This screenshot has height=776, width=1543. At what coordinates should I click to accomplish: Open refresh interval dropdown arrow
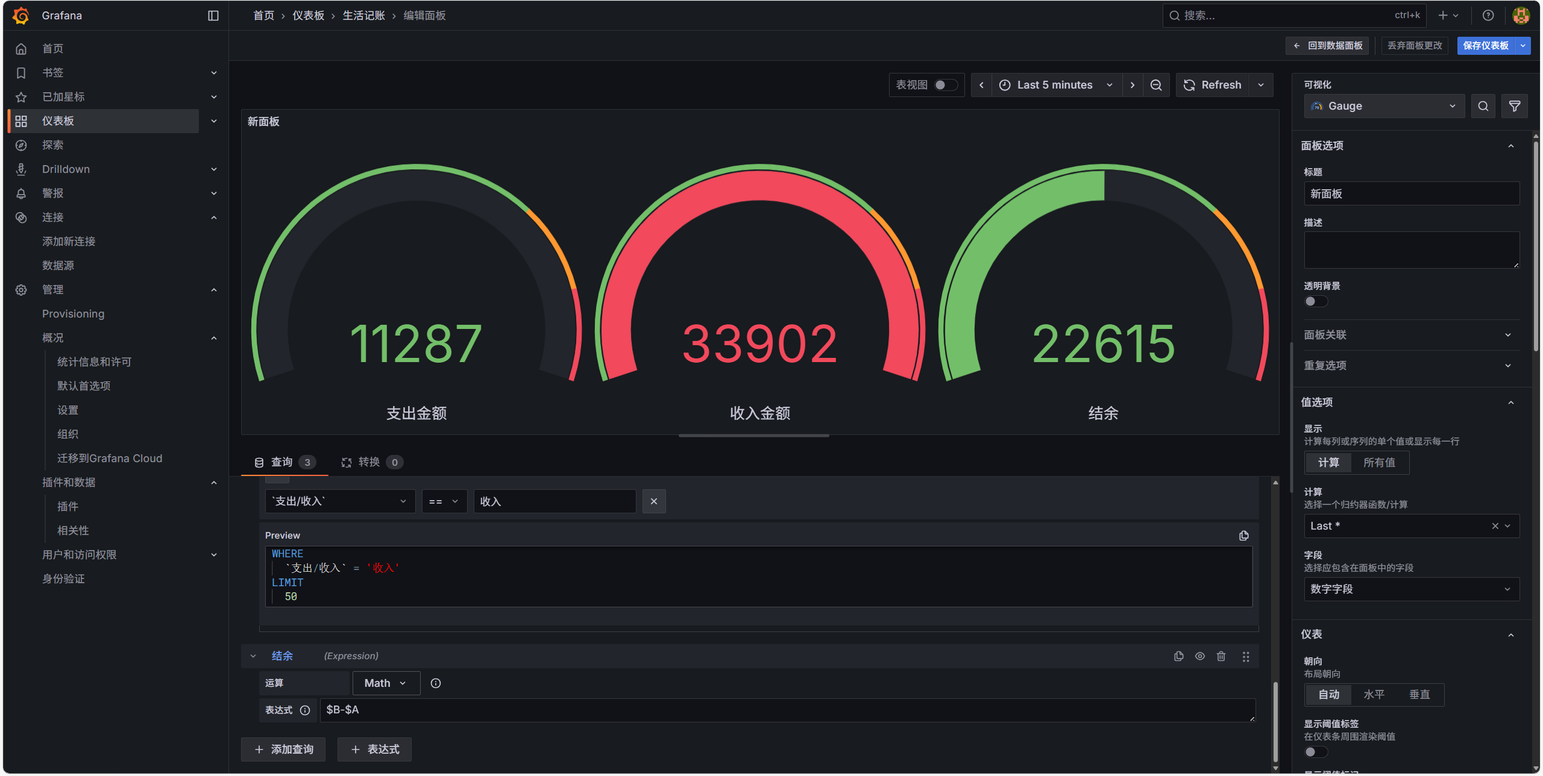pos(1261,85)
